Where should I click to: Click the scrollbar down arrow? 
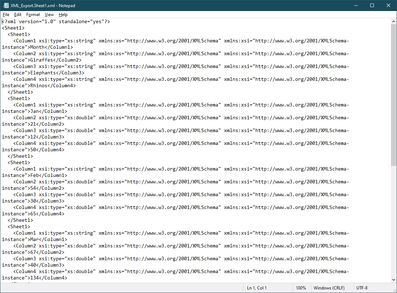[393, 279]
